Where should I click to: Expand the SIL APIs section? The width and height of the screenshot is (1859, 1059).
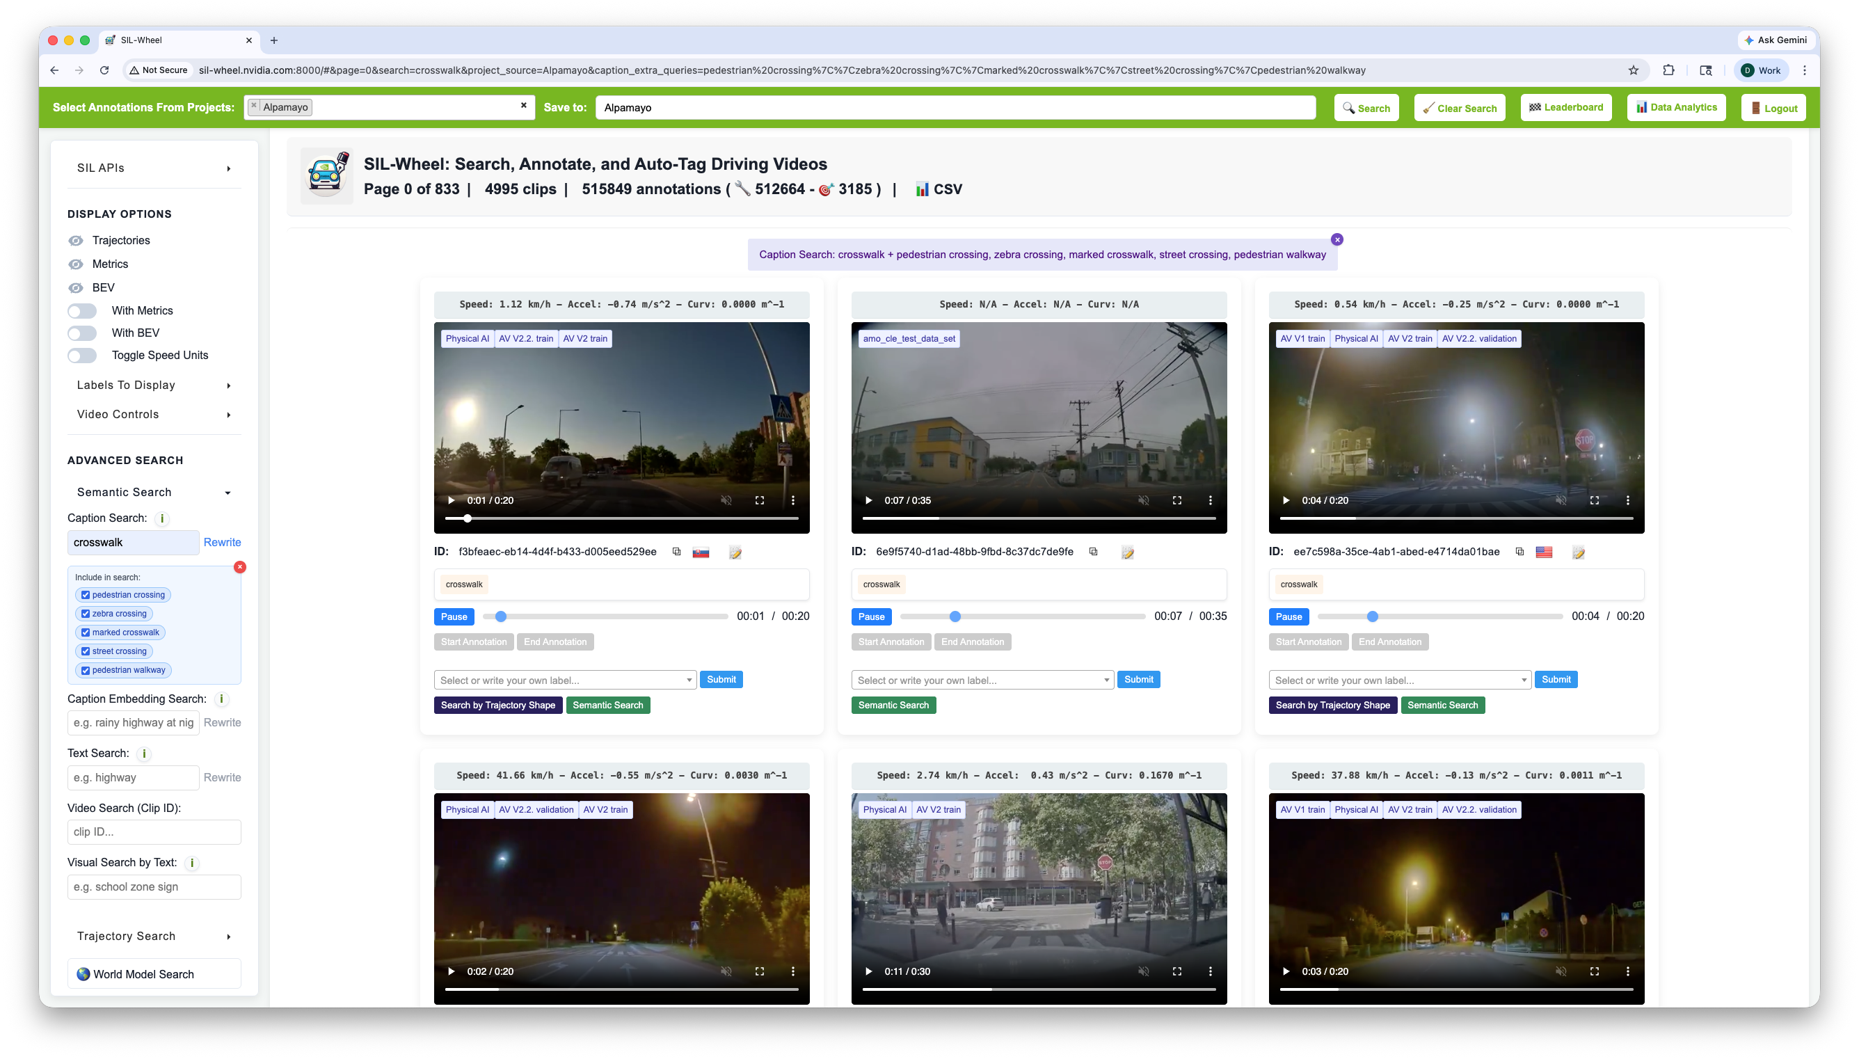154,168
